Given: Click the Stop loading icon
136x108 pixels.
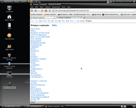Looking at the screenshot, I should click(x=46, y=11).
